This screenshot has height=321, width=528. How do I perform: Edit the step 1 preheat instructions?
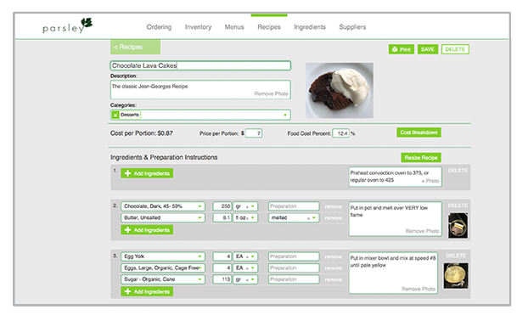point(396,177)
